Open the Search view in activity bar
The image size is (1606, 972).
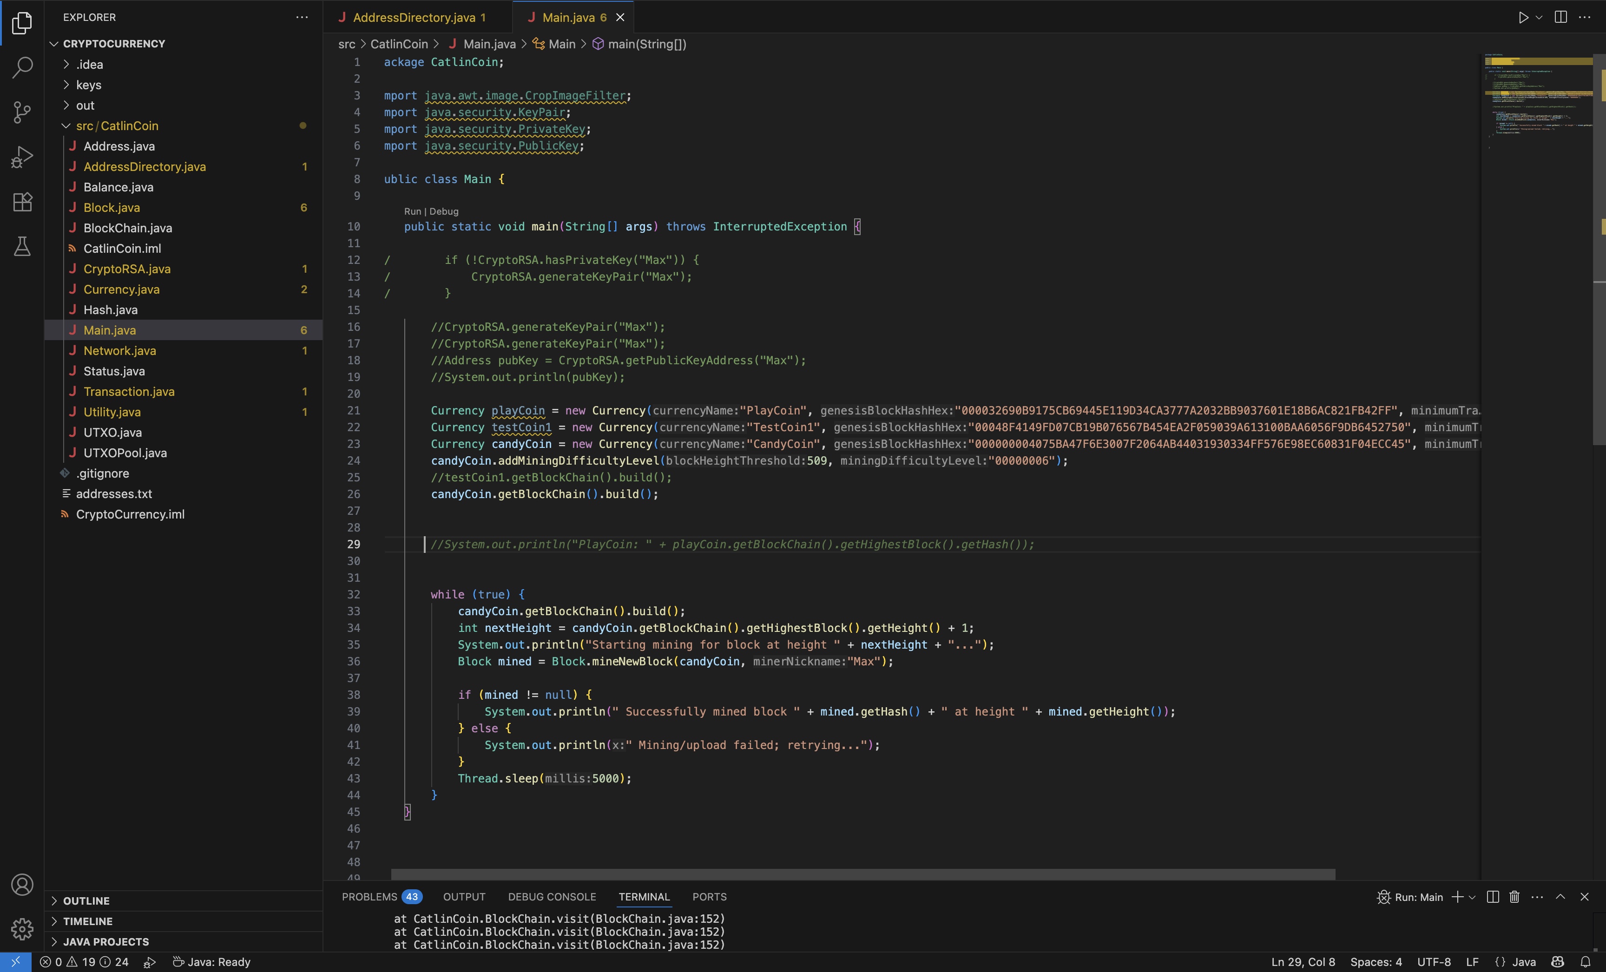(x=22, y=67)
